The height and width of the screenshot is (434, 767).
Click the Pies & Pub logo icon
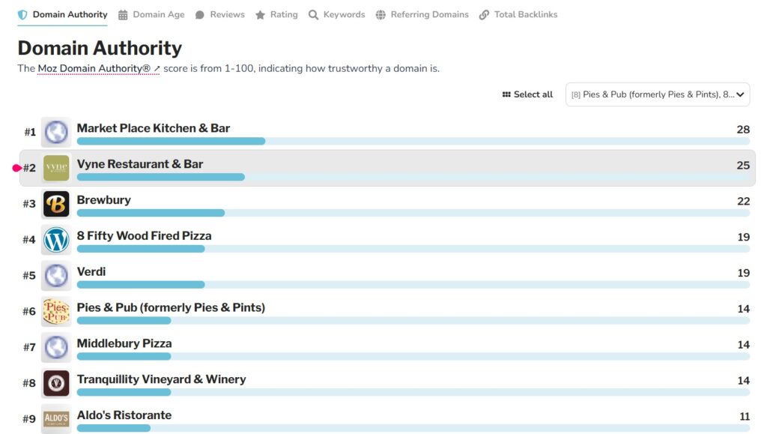(56, 311)
